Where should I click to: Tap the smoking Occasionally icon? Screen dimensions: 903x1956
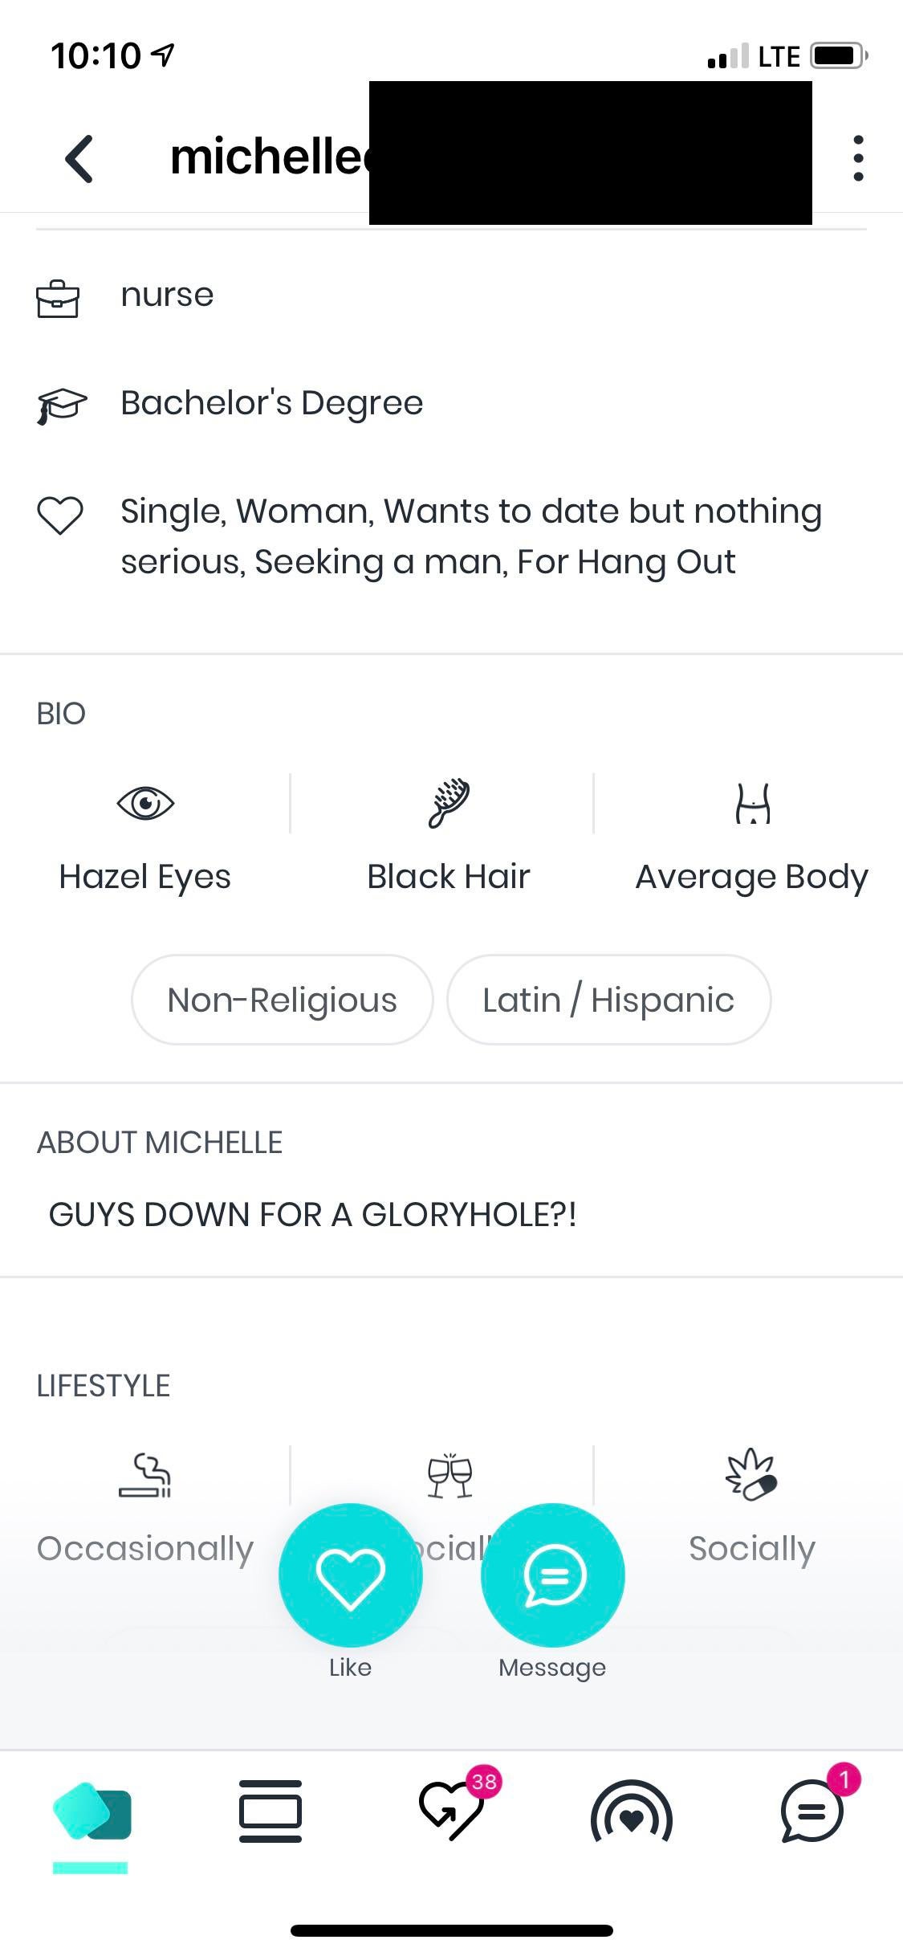145,1476
